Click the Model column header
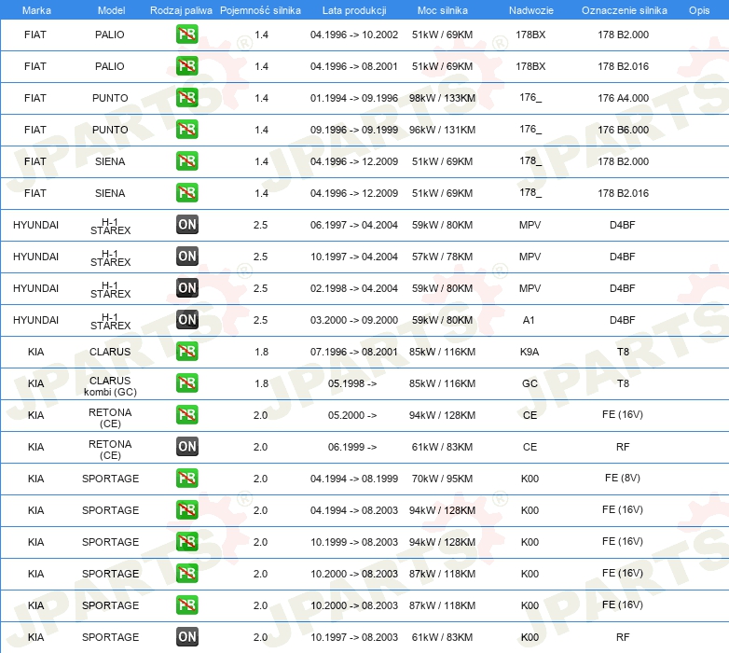Screen dimensions: 729x653 (x=111, y=10)
